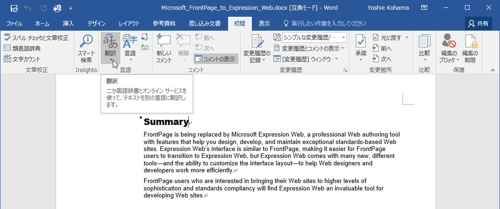Viewport: 500px width, 209px height.
Task: Open 編集のブロック block authors
Action: click(449, 49)
